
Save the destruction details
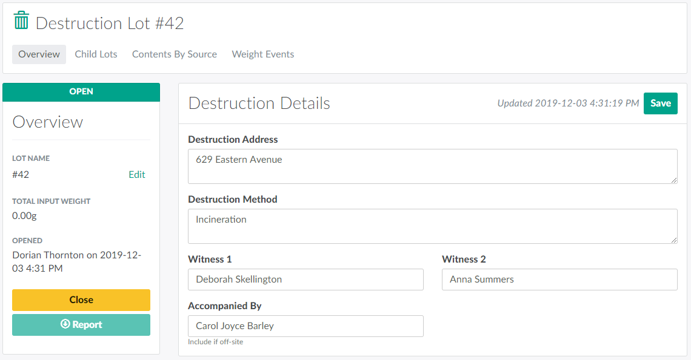660,103
